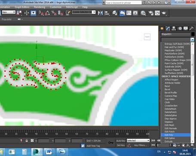The width and height of the screenshot is (196, 156).
Task: Click the Autodesk 3ds Max taskbar icon
Action: 37,152
